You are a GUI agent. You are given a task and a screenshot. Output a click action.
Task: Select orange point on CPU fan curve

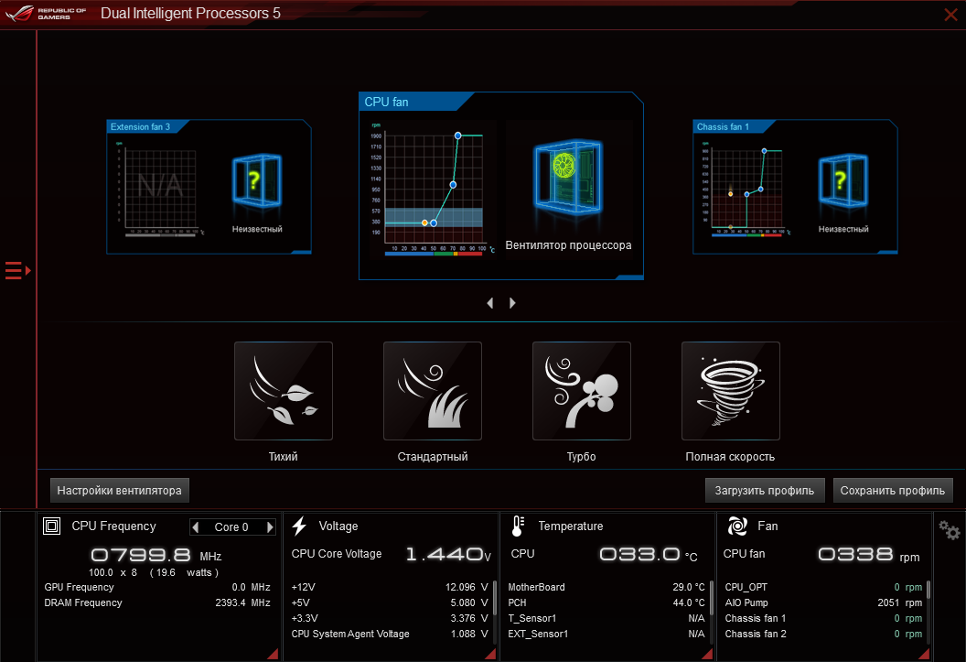click(x=424, y=222)
